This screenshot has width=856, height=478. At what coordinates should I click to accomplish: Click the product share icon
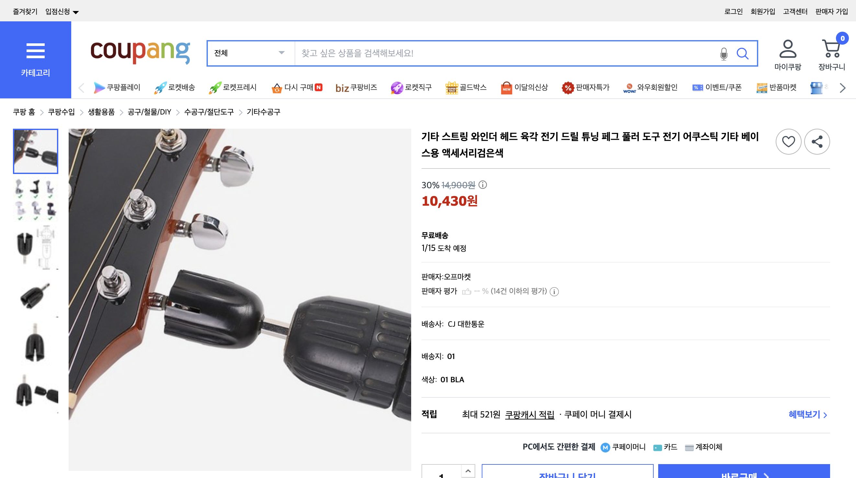point(817,142)
